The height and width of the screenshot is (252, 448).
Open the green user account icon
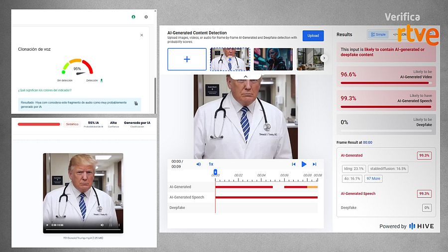133,17
